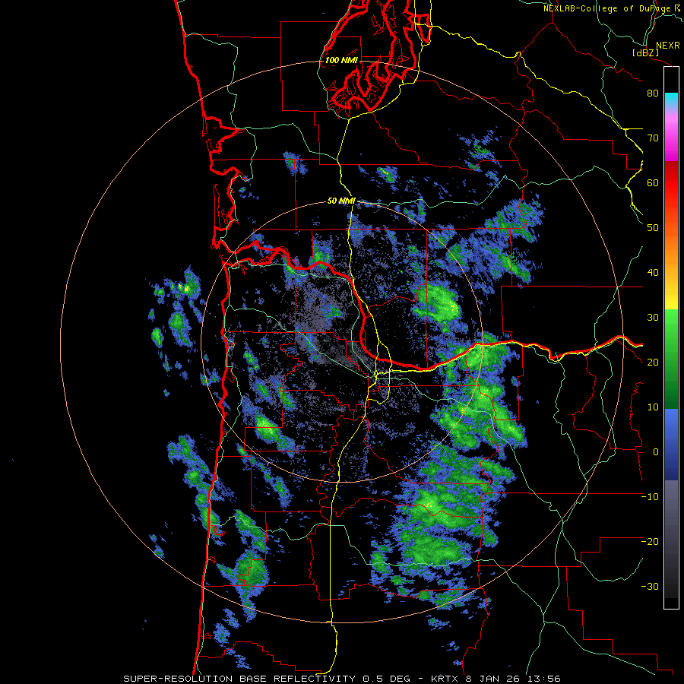
Task: Click the -30 dBZ scale value
Action: [x=650, y=587]
